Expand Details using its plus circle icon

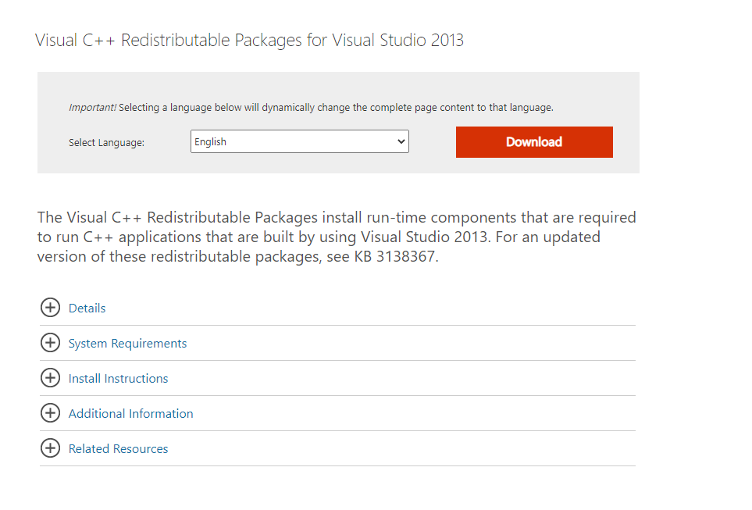[50, 308]
